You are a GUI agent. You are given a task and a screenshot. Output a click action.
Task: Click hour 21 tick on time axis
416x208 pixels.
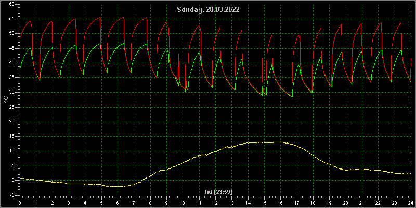pos(362,203)
